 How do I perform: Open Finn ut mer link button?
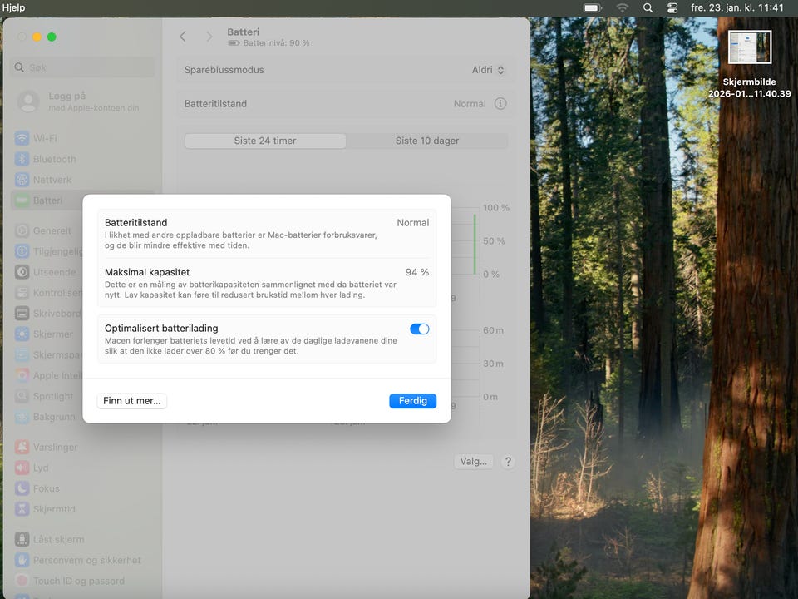tap(132, 401)
